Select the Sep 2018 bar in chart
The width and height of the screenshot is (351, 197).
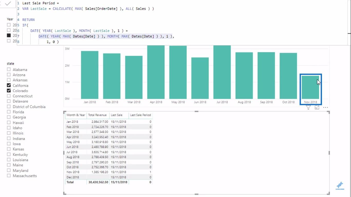pos(266,75)
